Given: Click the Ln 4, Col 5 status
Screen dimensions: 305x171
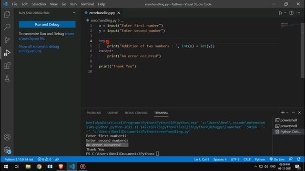Looking at the screenshot, I should pyautogui.click(x=202, y=160).
